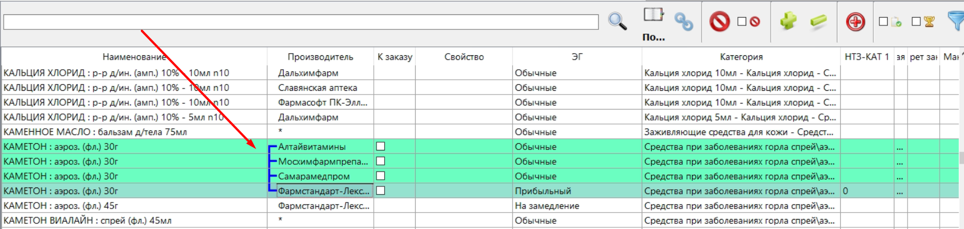Click the Категория column header

click(741, 57)
